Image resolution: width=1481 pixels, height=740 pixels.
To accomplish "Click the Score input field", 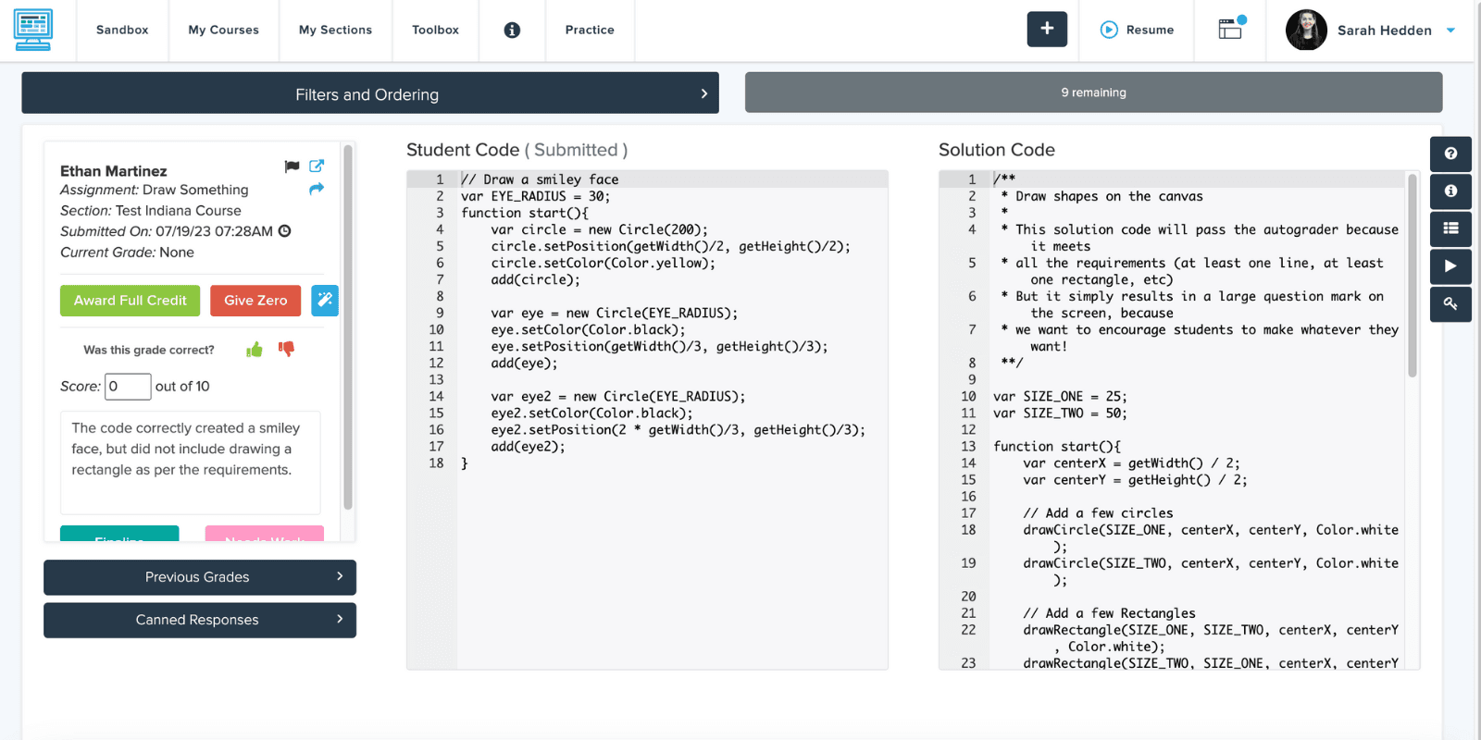I will [x=128, y=387].
